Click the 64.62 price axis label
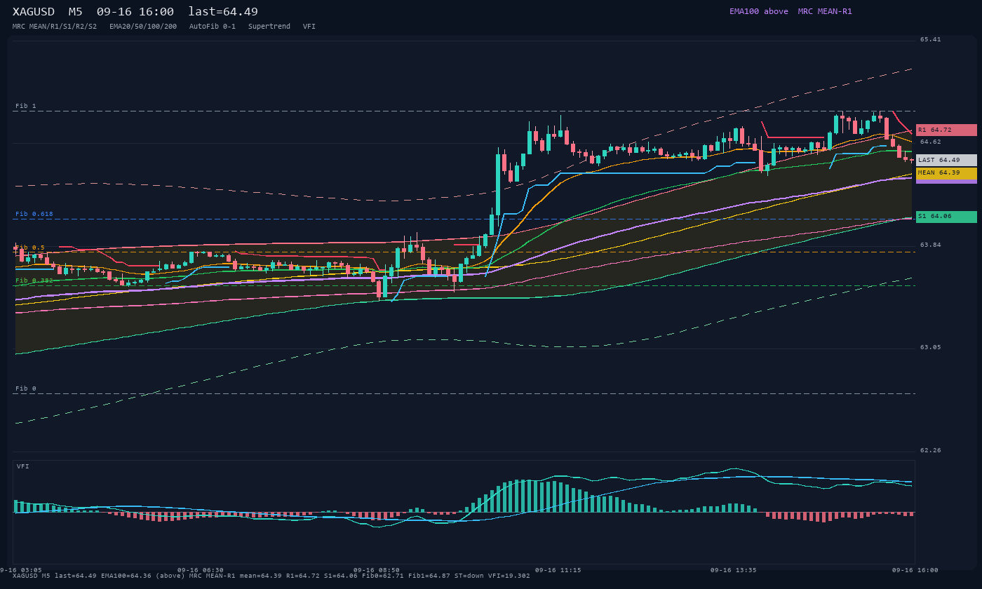The width and height of the screenshot is (982, 589). (931, 142)
